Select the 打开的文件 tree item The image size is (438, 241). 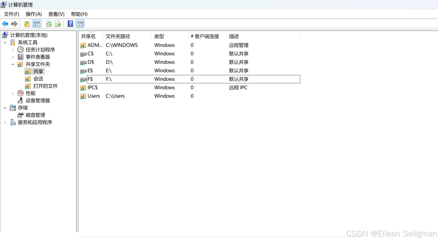tap(45, 86)
